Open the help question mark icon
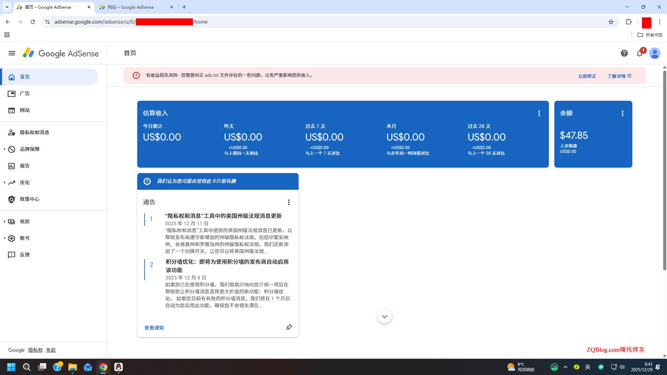Screen dimensions: 667x375 coord(624,53)
